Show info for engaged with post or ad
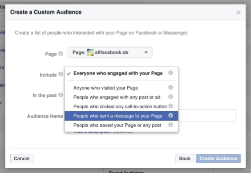The width and height of the screenshot is (251, 173). pyautogui.click(x=170, y=97)
